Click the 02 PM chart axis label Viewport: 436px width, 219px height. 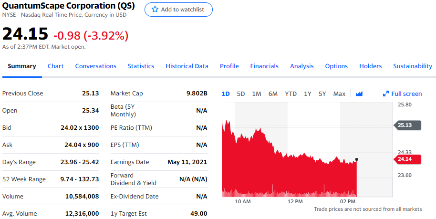point(348,201)
